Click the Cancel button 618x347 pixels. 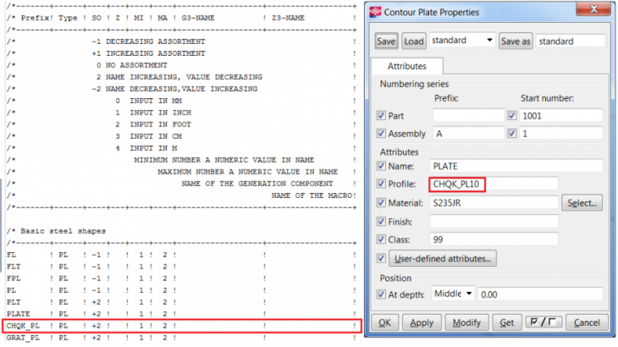pyautogui.click(x=587, y=322)
